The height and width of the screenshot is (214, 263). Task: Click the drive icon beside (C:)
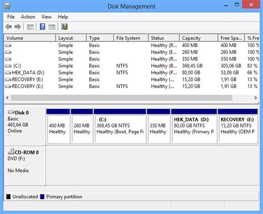[x=8, y=66]
